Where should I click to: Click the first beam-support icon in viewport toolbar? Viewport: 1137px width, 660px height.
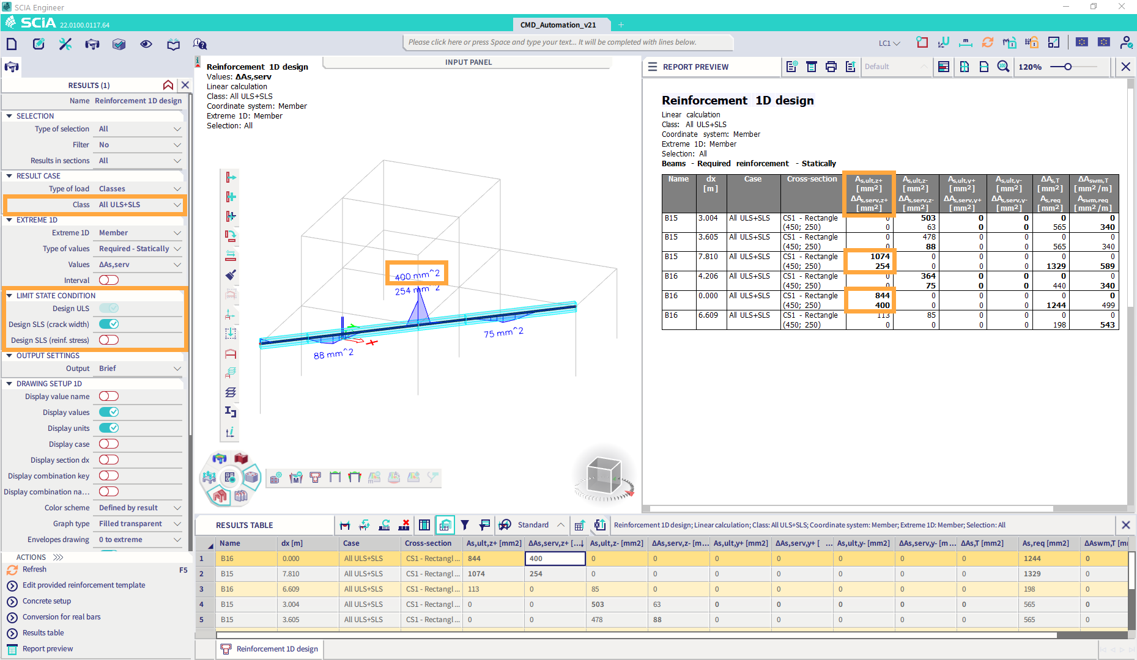click(231, 177)
